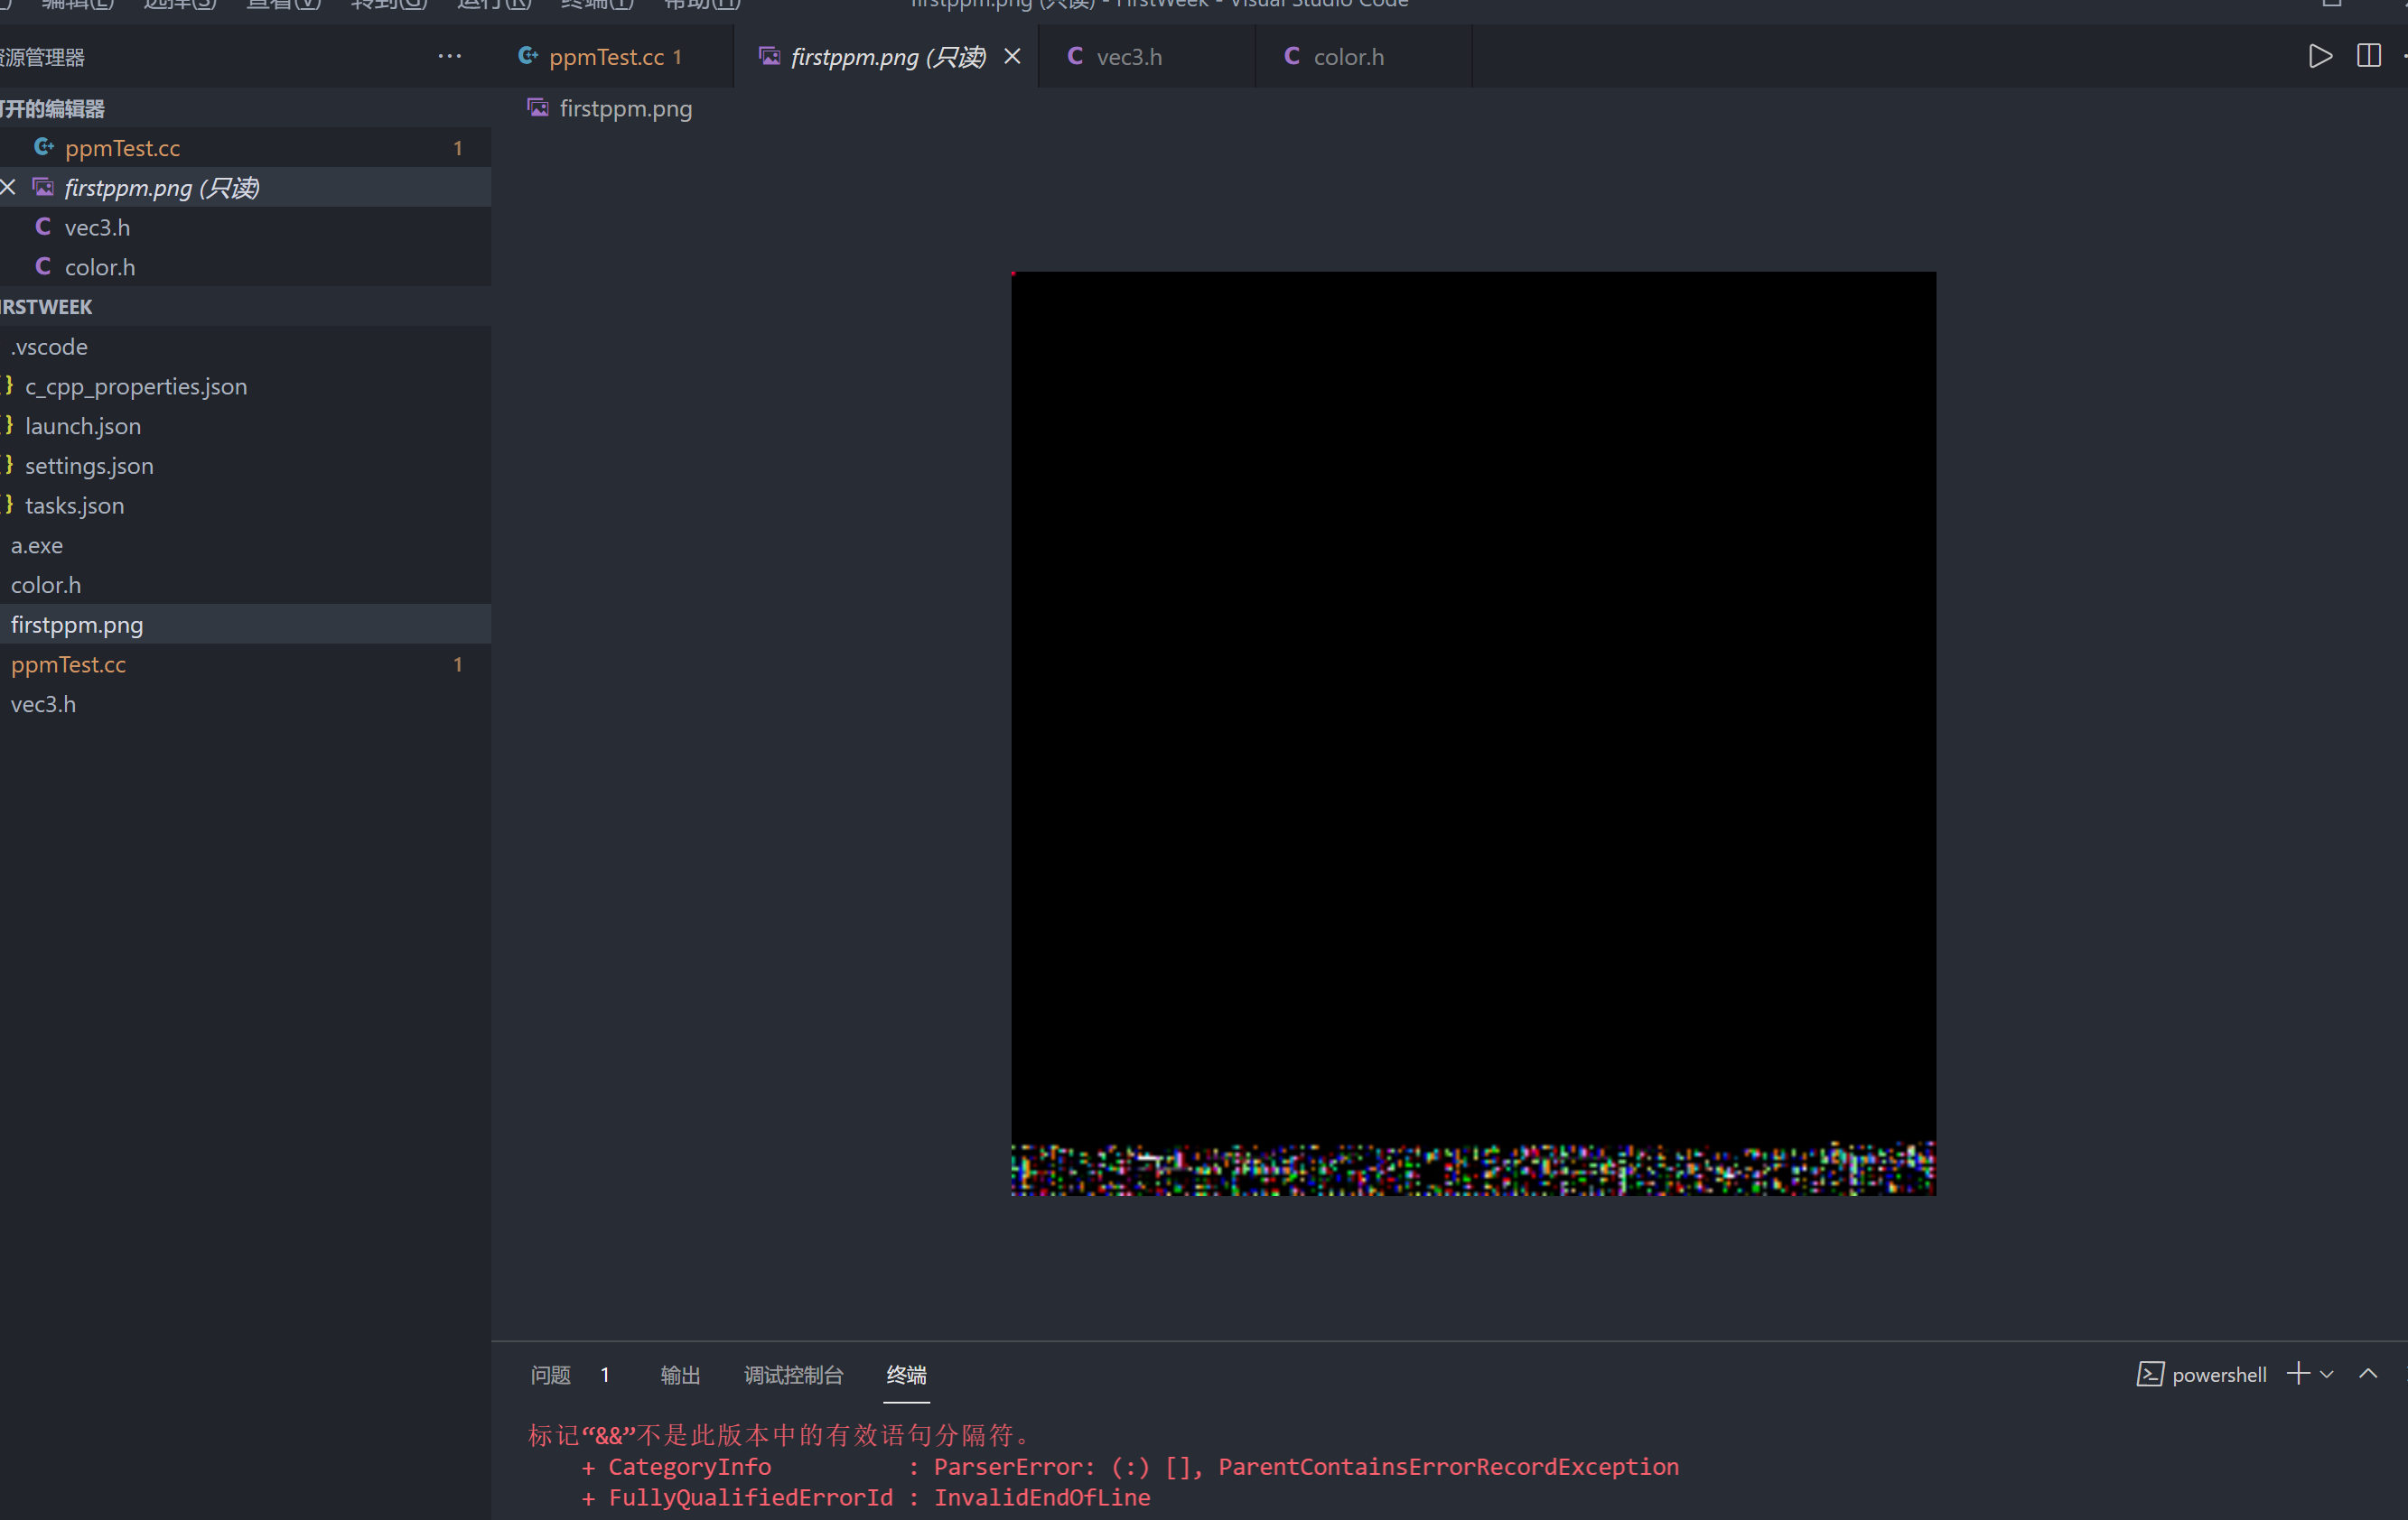Run the code using the play button

[x=2320, y=56]
